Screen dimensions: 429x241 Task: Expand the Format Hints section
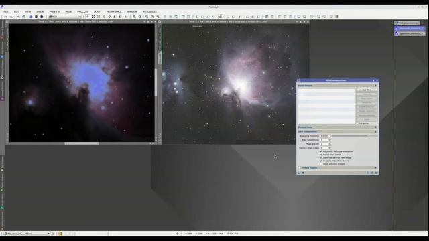click(375, 127)
